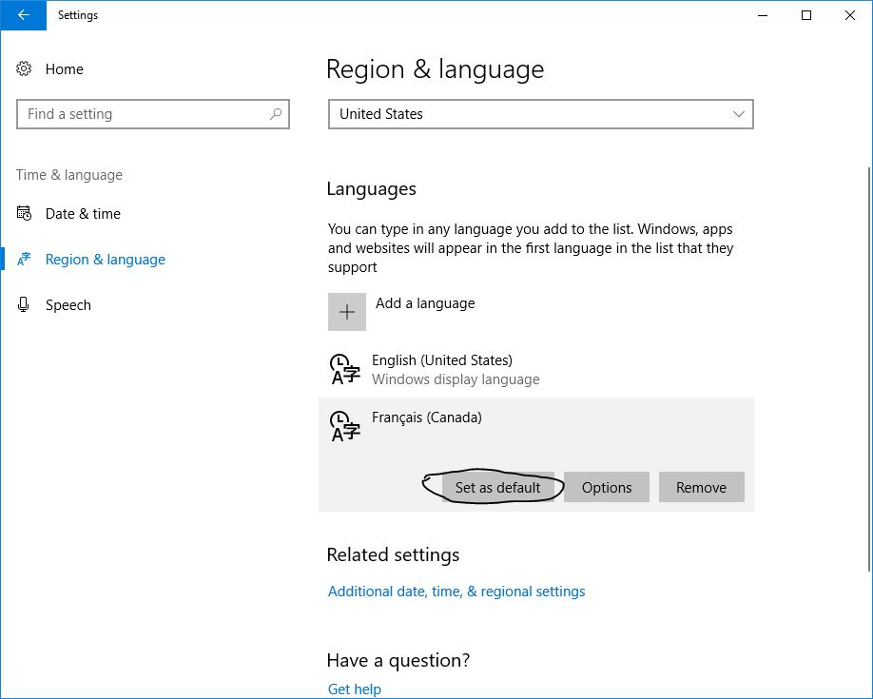Open Additional date, time, & regional settings
The image size is (873, 699).
(x=456, y=592)
